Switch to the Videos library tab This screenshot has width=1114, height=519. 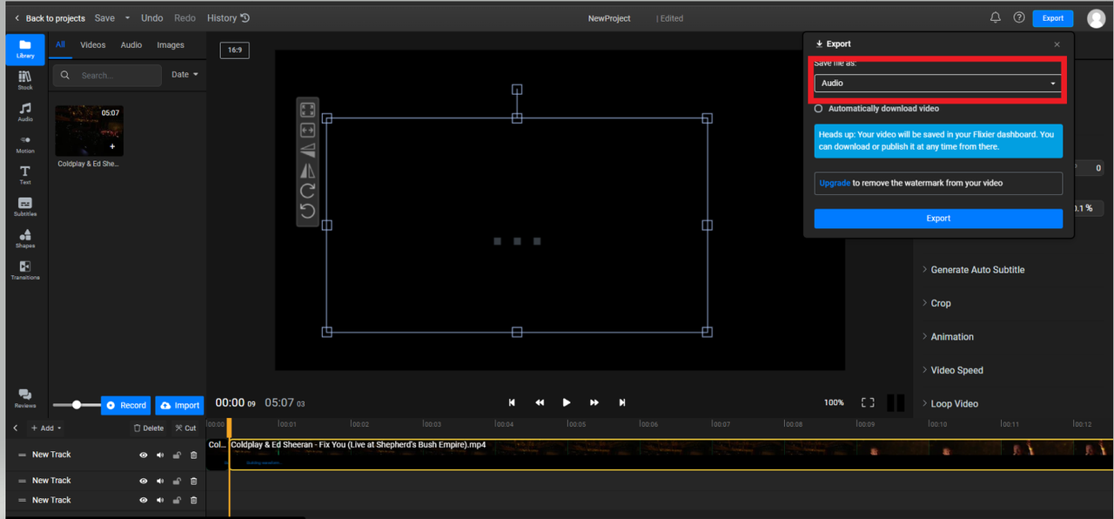(x=93, y=45)
